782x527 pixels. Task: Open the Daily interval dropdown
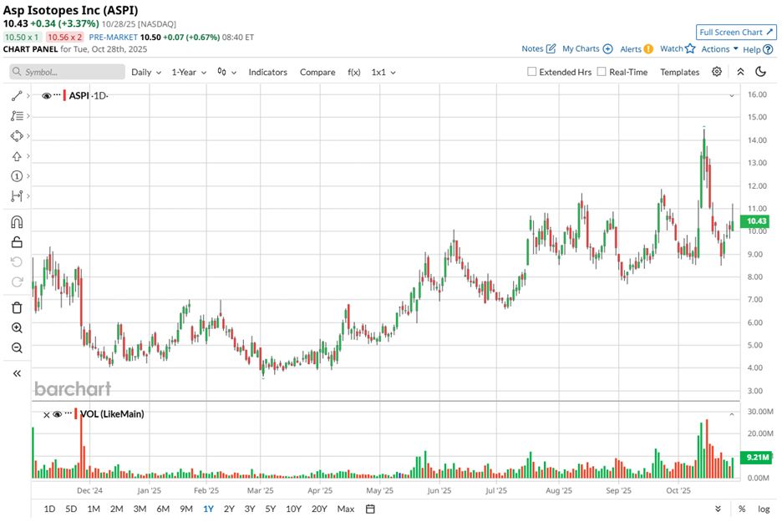146,72
